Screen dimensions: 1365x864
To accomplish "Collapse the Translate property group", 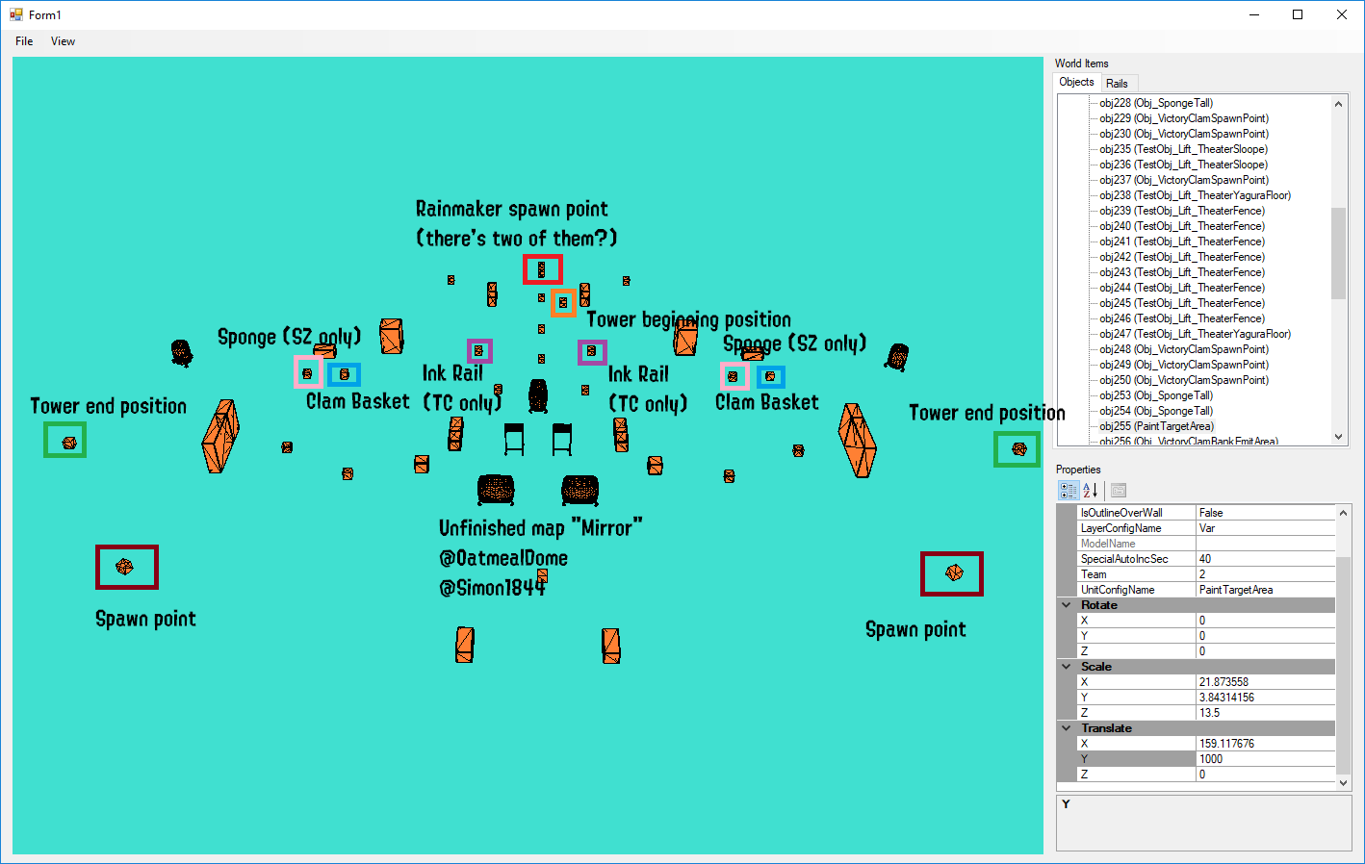I will tap(1066, 728).
